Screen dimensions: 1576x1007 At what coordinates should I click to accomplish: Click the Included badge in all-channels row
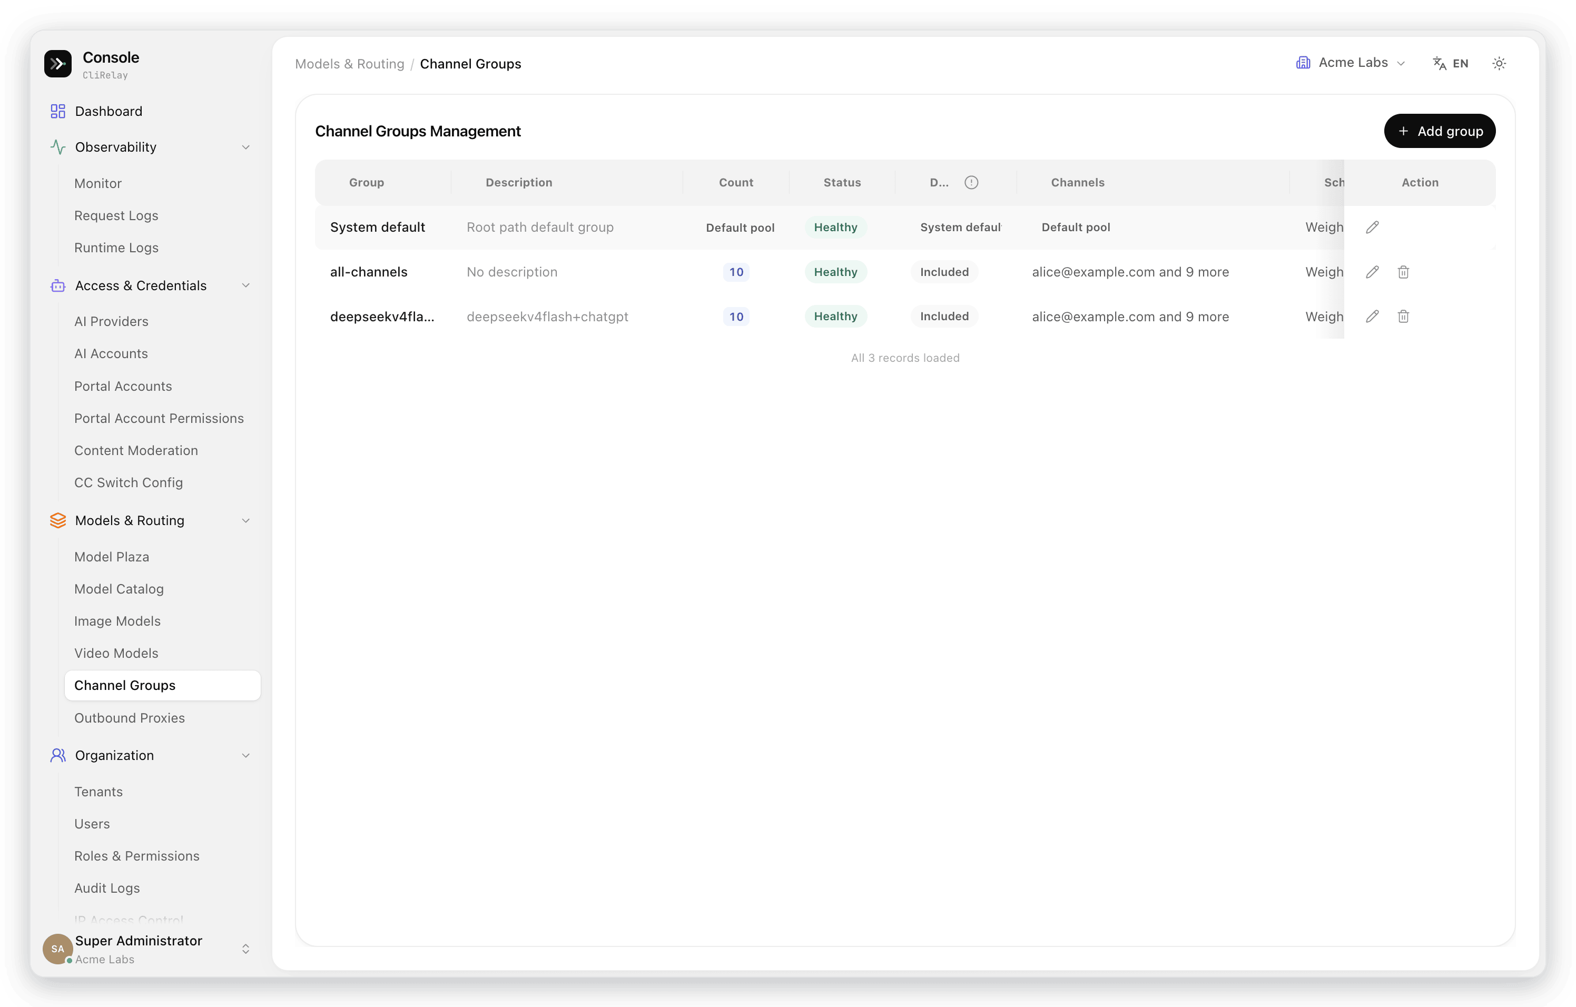pyautogui.click(x=944, y=272)
